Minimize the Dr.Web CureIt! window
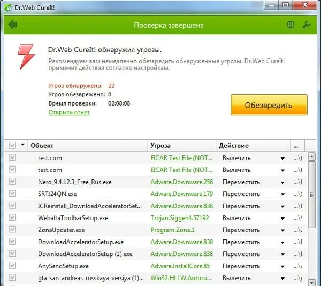Screen dimensions: 321x286 coord(271,5)
